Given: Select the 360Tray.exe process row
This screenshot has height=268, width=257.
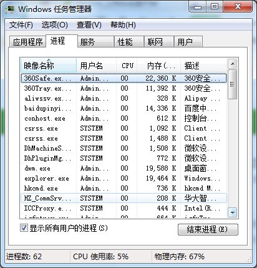Looking at the screenshot, I should 124,88.
